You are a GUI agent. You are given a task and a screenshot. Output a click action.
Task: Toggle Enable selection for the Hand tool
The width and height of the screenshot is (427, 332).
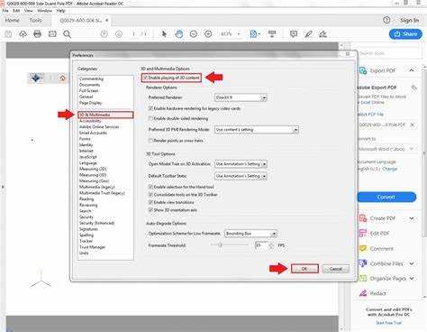click(x=150, y=187)
